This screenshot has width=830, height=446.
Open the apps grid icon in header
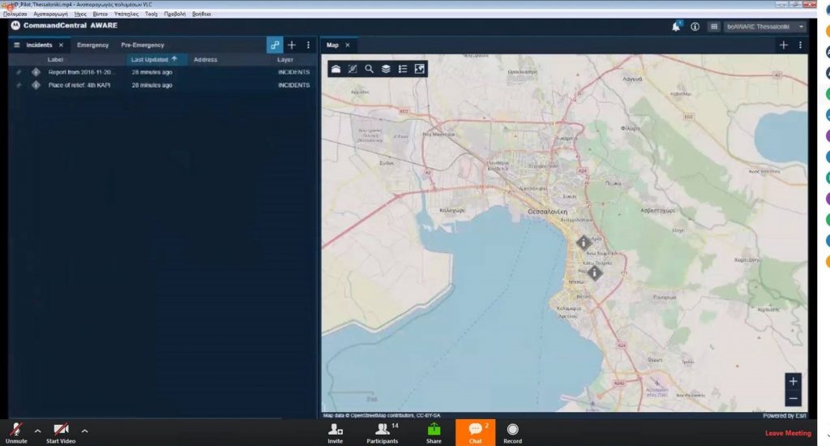pyautogui.click(x=713, y=27)
